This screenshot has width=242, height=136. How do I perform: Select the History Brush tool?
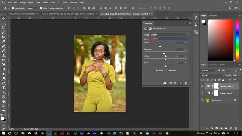(x=3, y=60)
